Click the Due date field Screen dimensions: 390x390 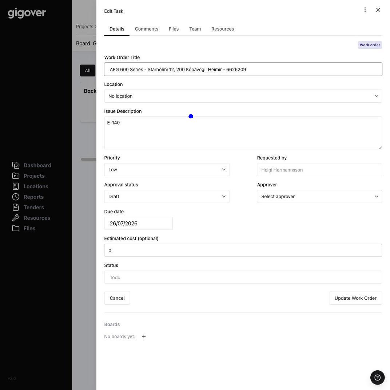pos(138,223)
